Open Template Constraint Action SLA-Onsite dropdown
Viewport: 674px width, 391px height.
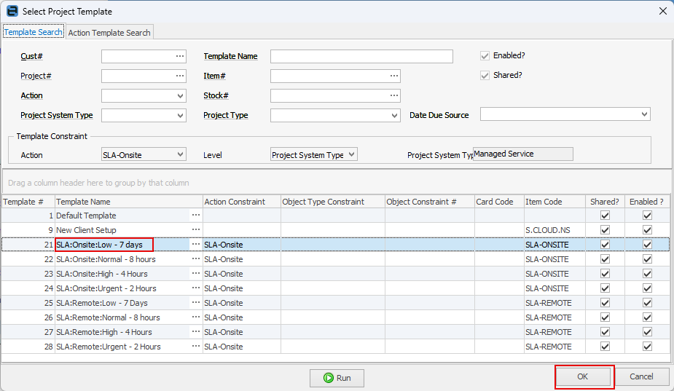[180, 154]
